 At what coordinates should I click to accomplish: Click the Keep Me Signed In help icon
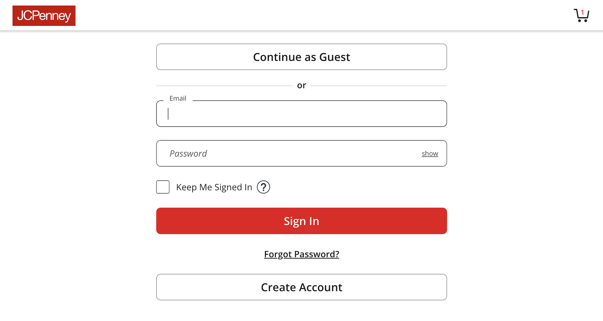[x=263, y=187]
